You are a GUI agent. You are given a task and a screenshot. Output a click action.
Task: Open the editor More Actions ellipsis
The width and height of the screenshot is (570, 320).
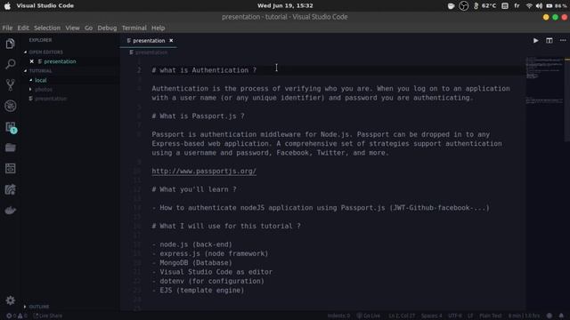[563, 41]
